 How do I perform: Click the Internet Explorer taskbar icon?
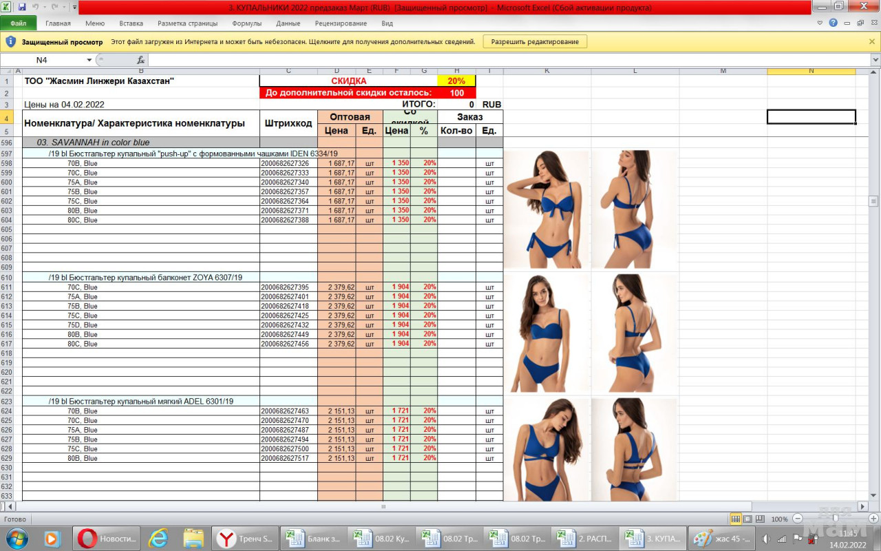coord(158,538)
